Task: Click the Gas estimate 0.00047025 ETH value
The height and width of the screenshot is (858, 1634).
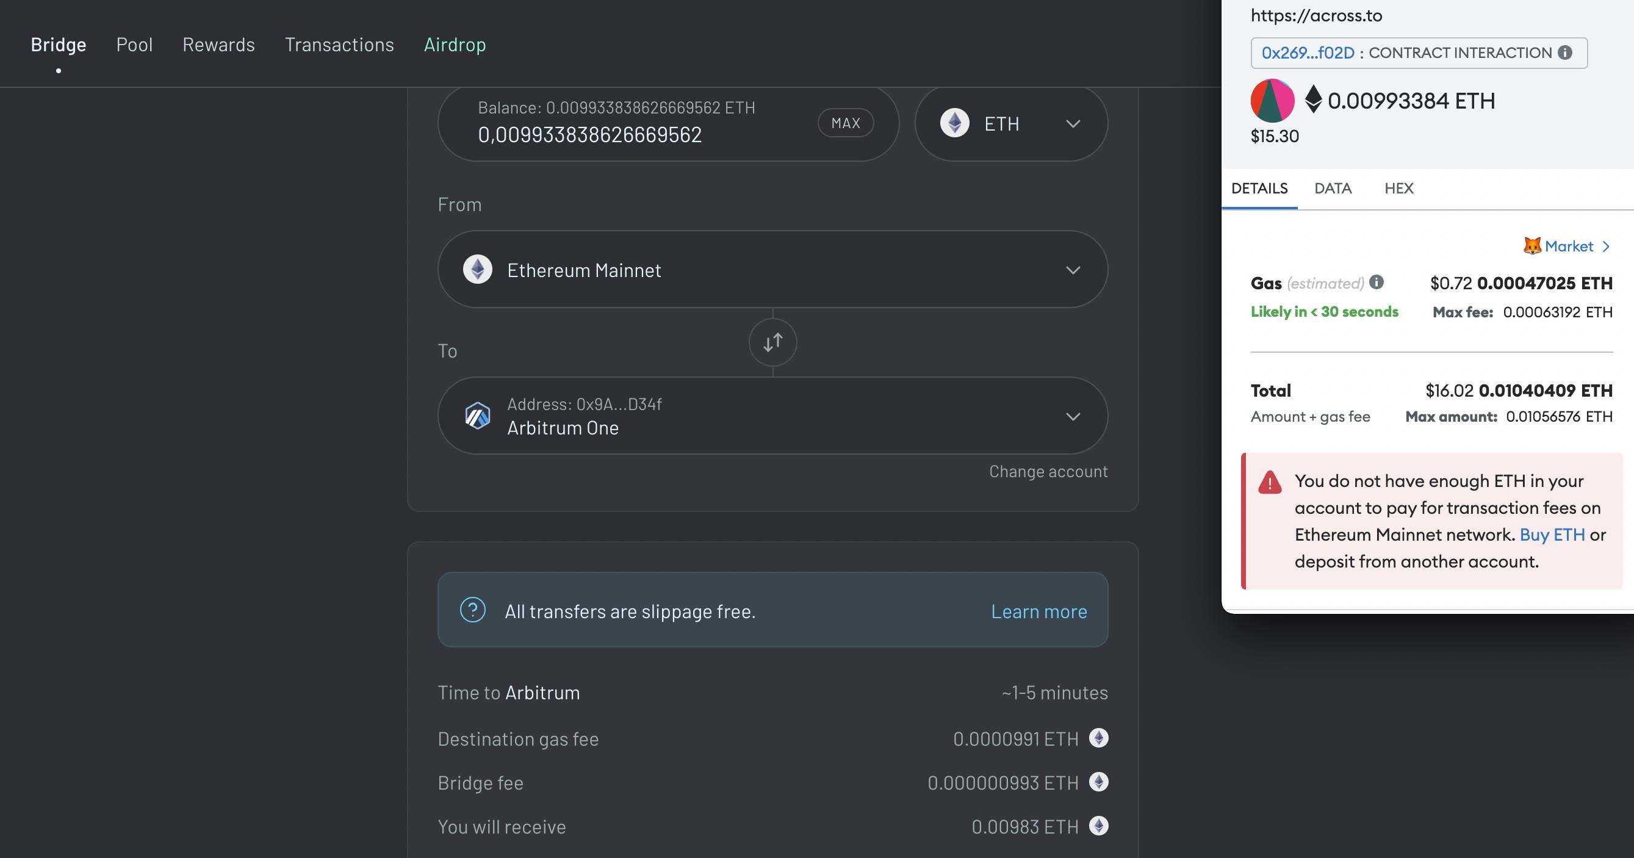Action: coord(1545,283)
